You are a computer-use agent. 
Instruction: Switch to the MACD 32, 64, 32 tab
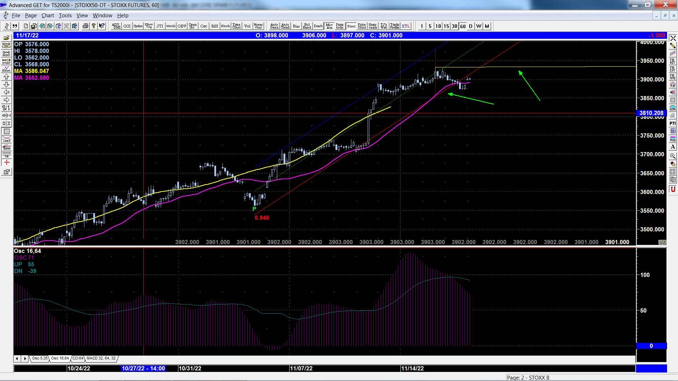(x=101, y=358)
